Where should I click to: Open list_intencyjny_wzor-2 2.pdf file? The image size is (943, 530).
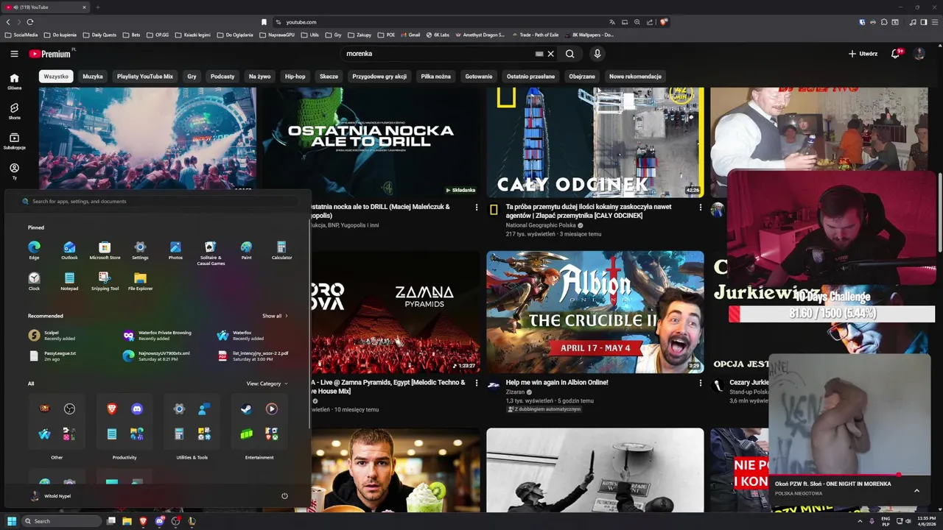[x=253, y=356]
